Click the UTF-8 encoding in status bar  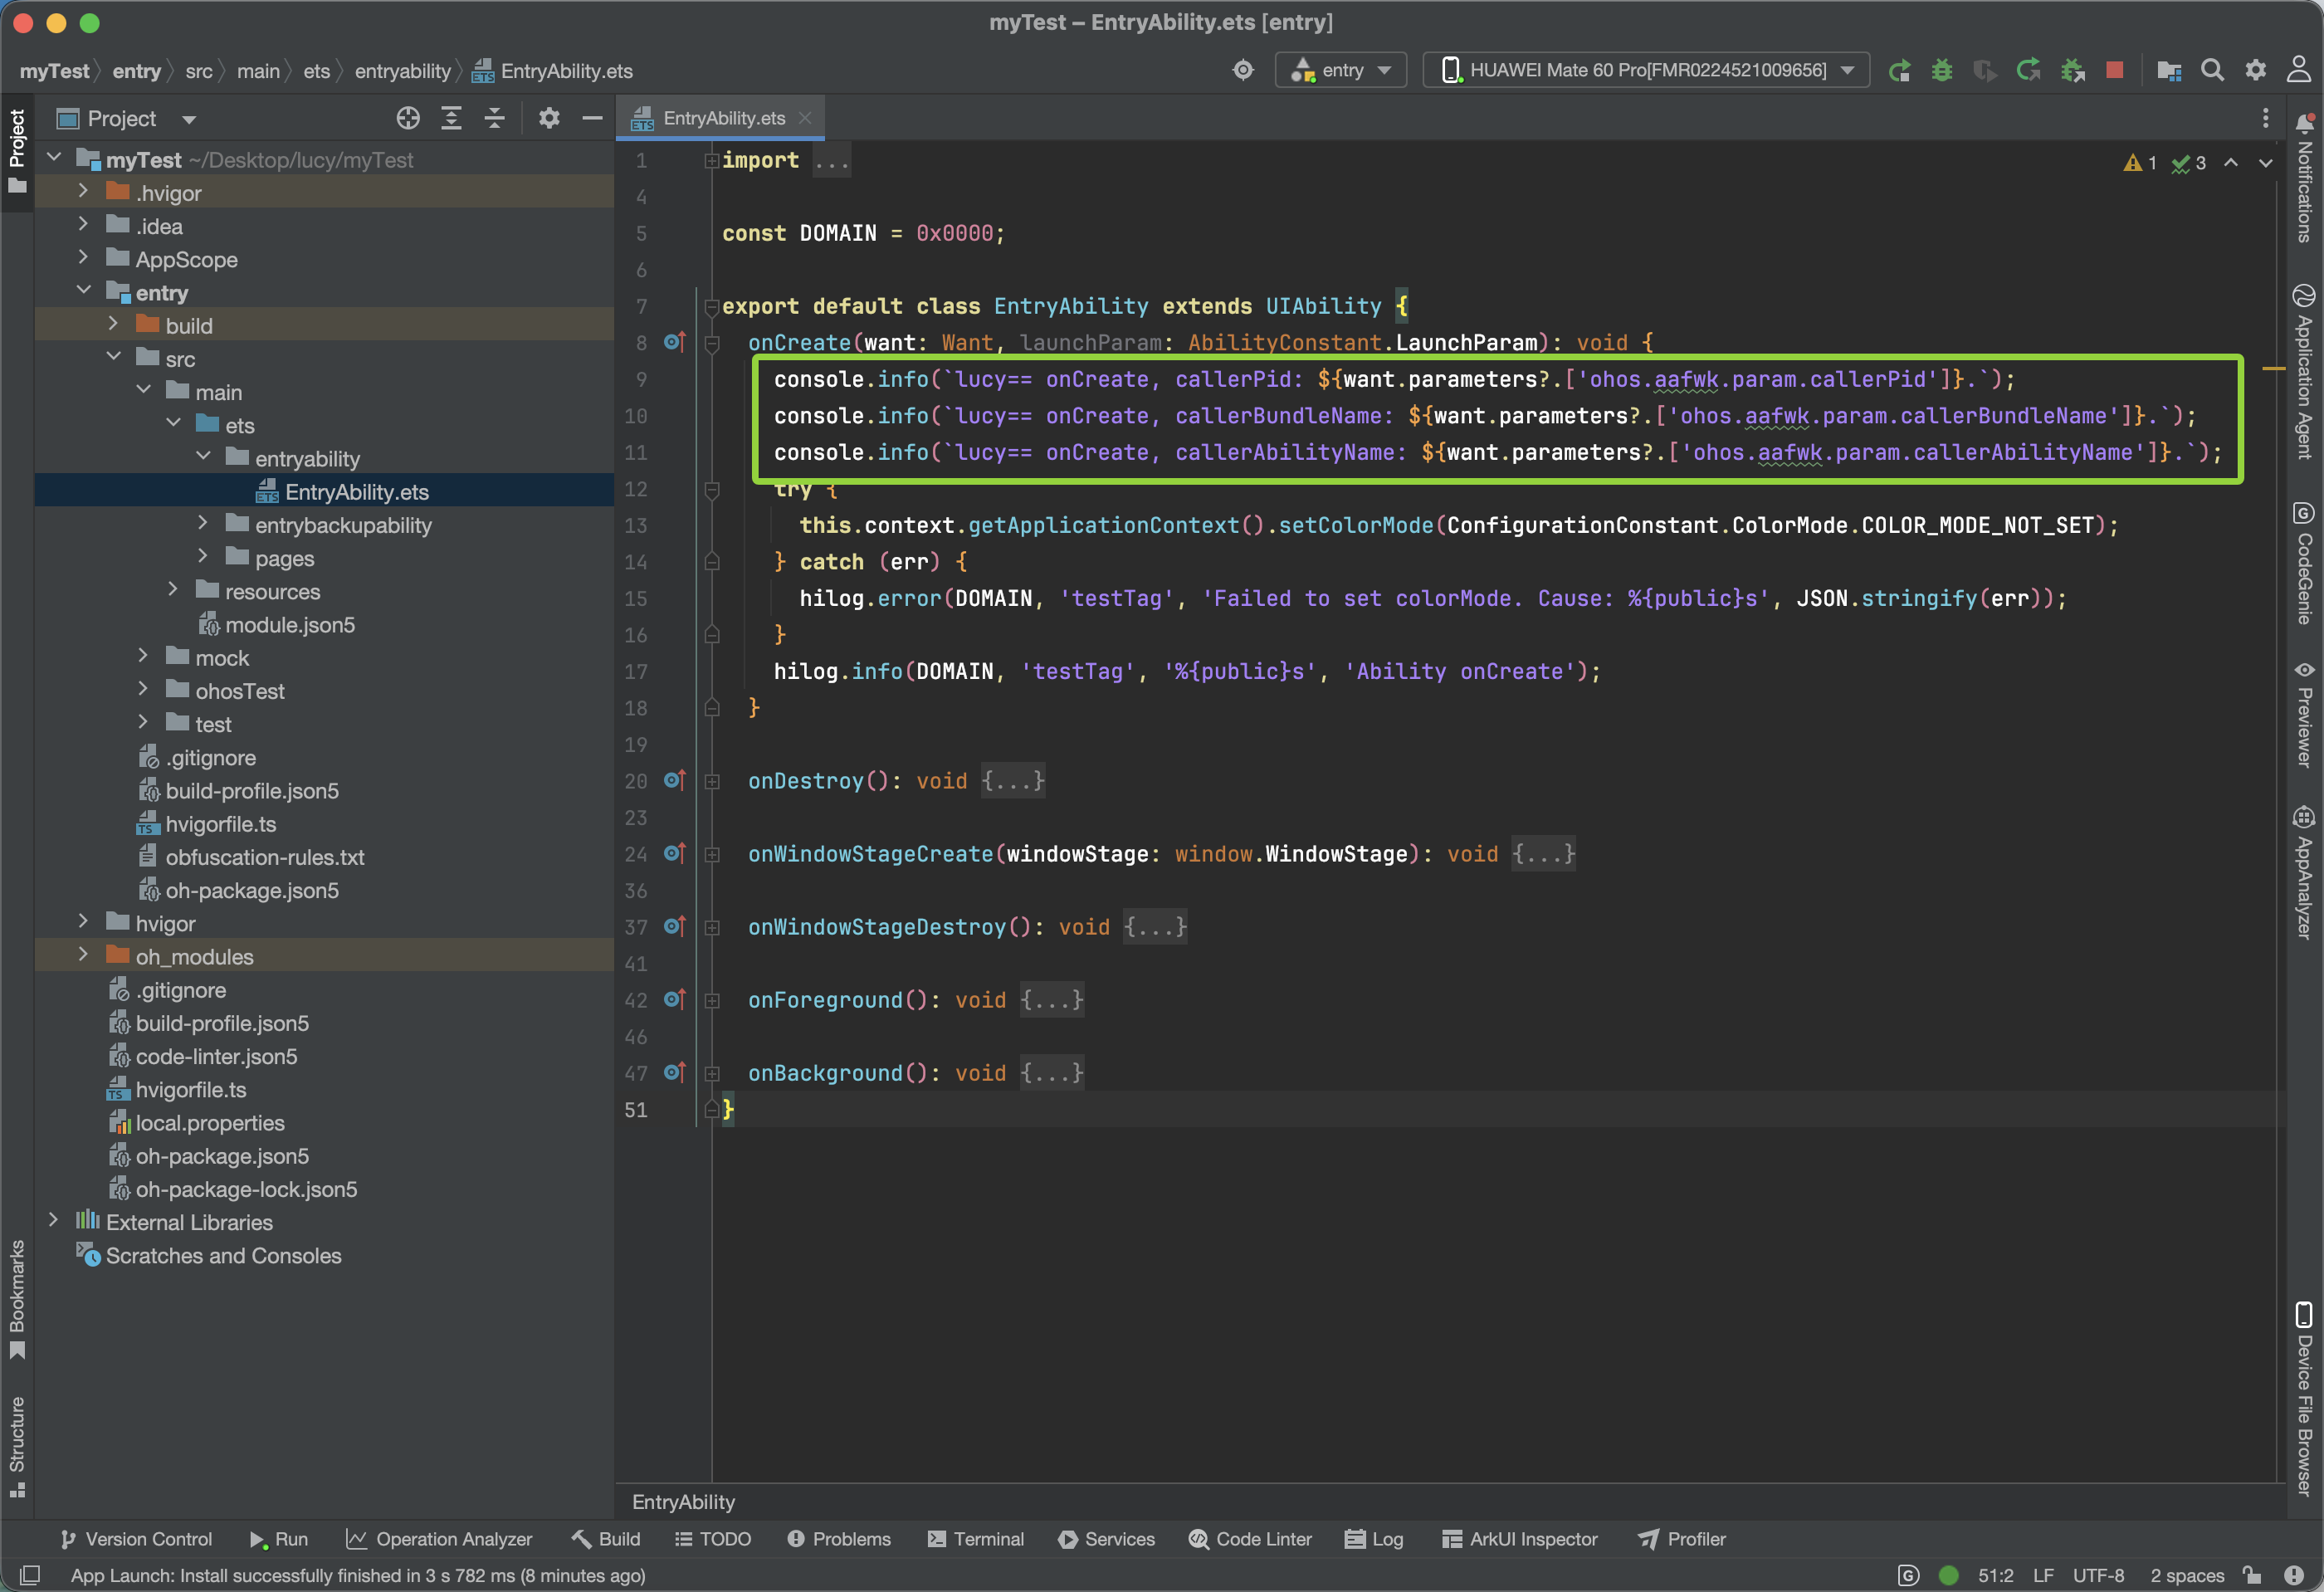point(2098,1575)
